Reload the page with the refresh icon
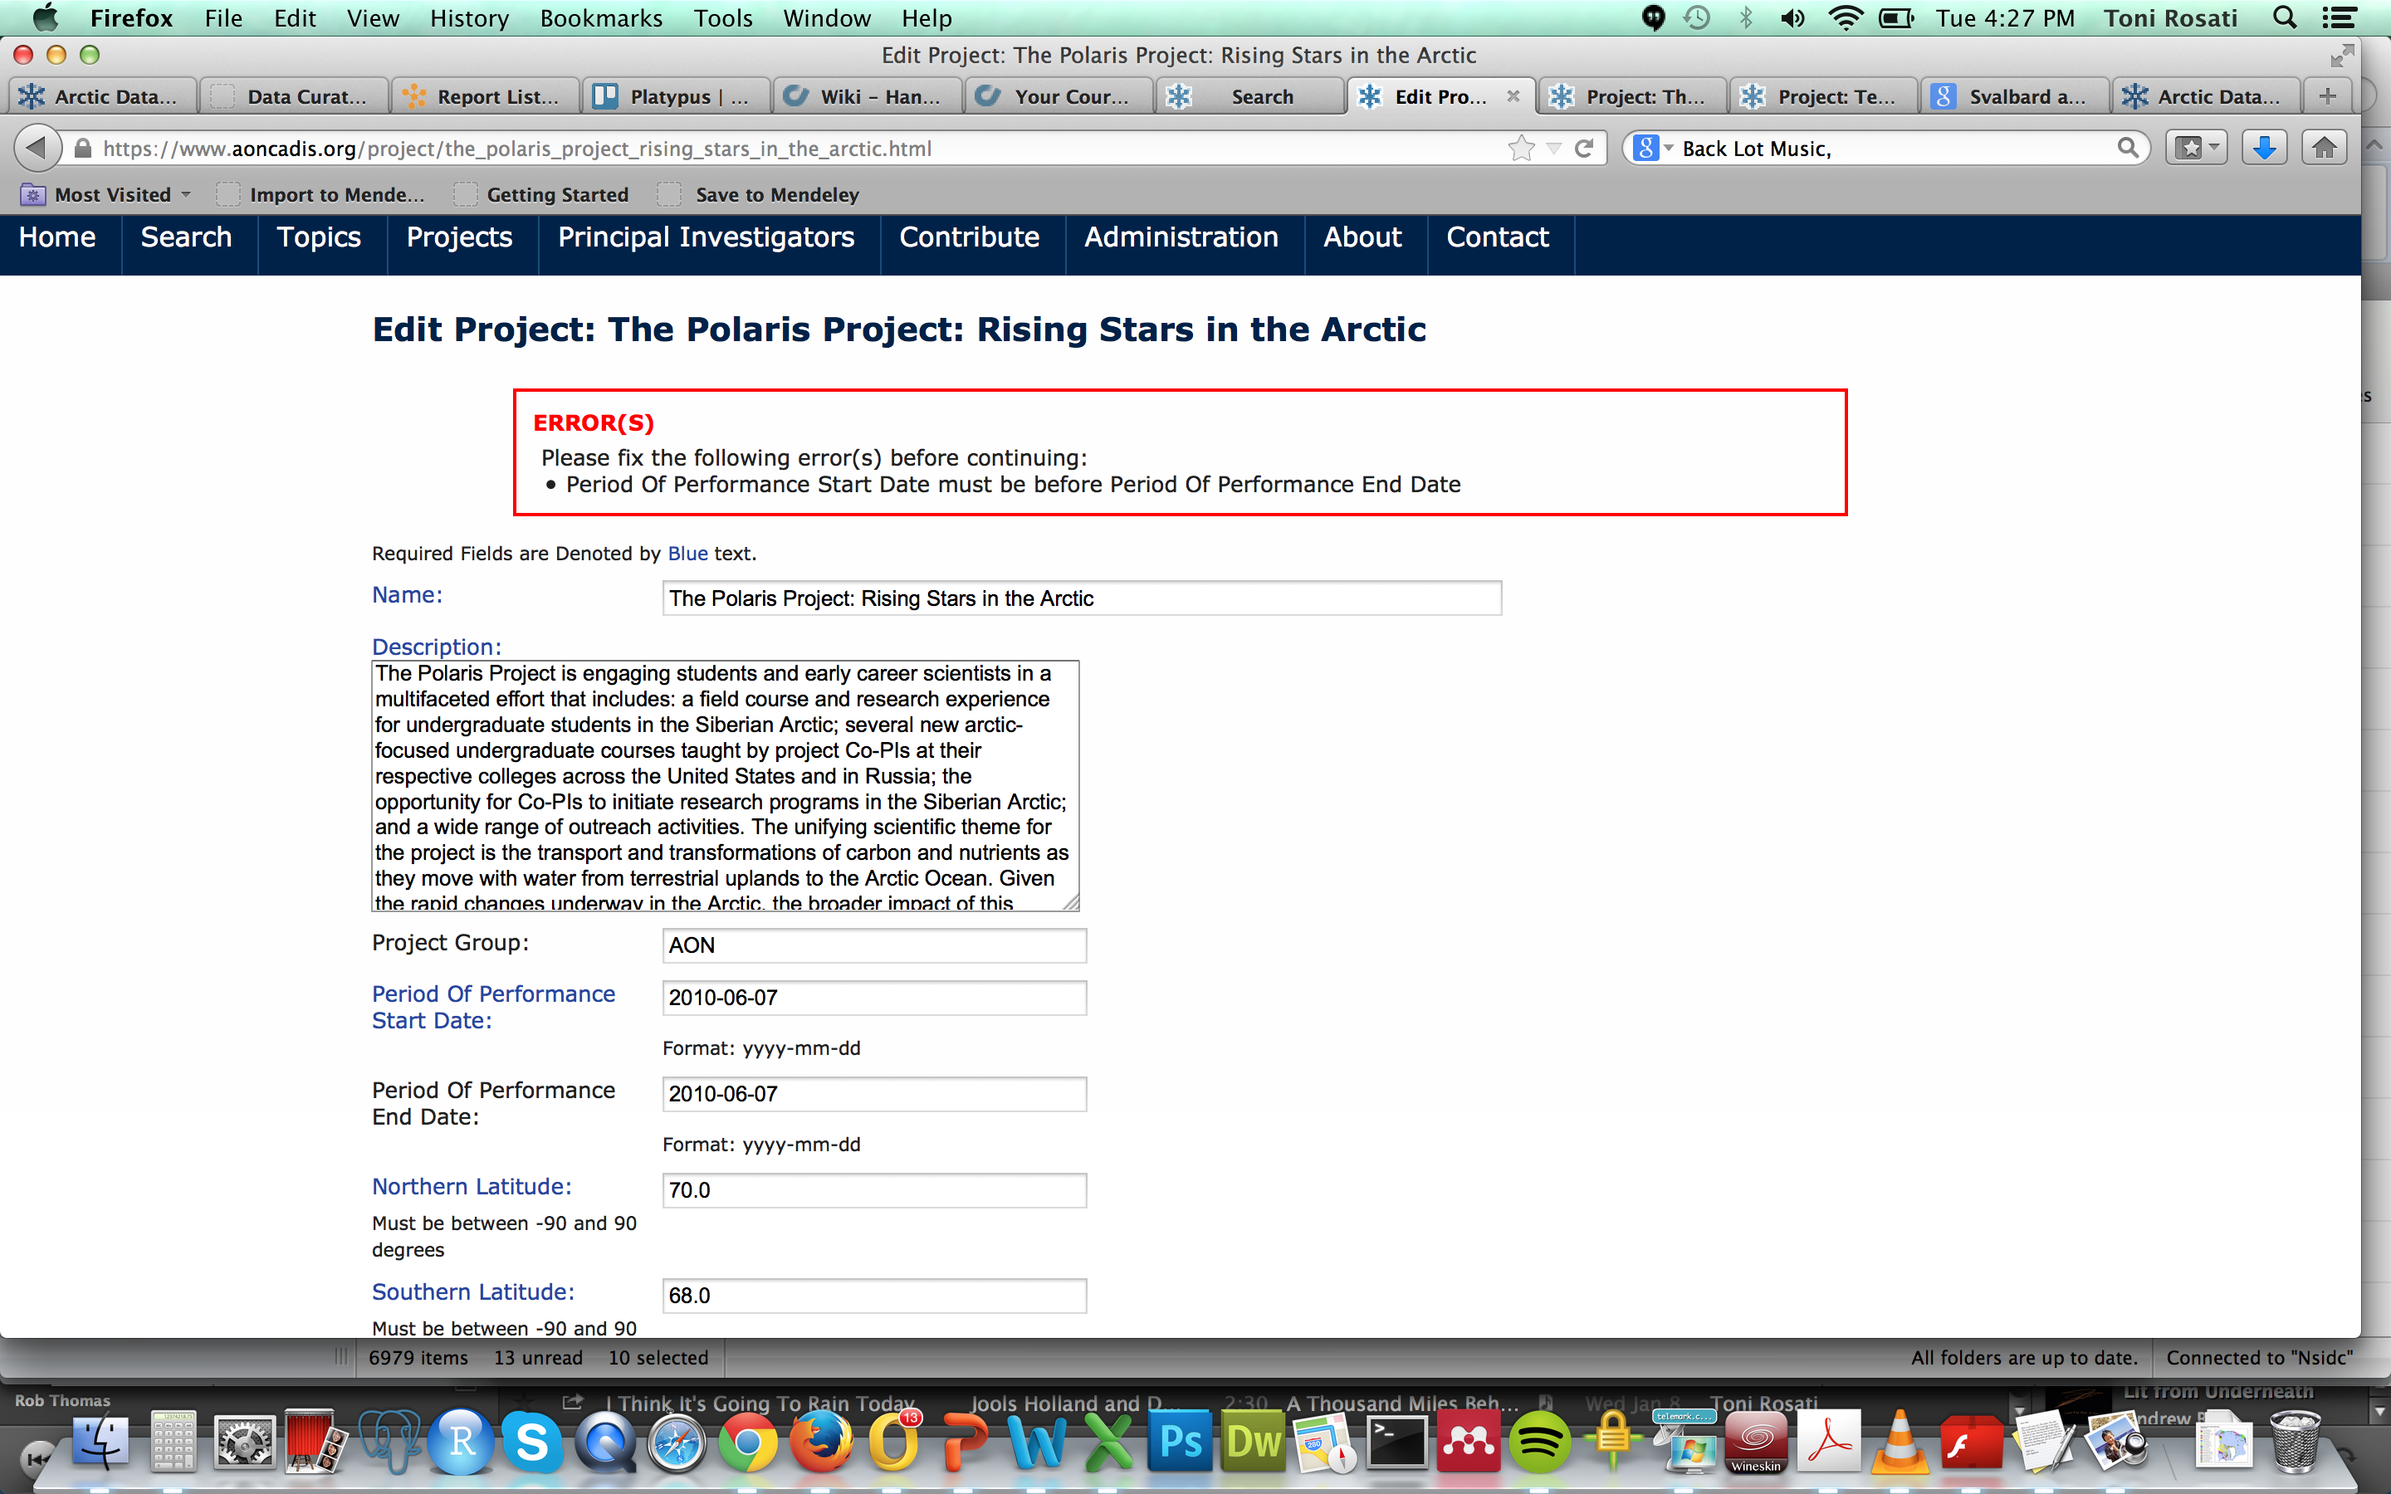 [1584, 149]
